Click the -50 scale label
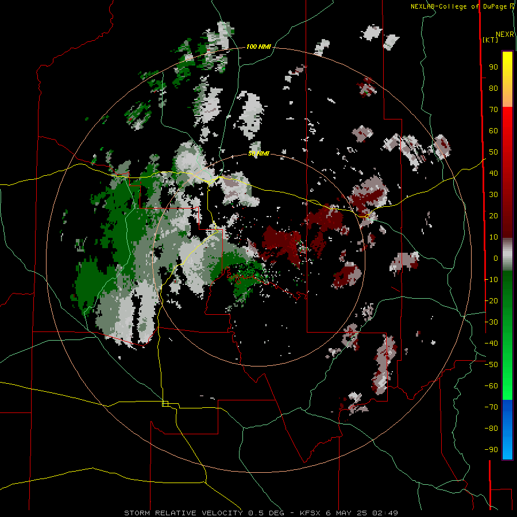Viewport: 517px width, 517px height. pyautogui.click(x=491, y=365)
